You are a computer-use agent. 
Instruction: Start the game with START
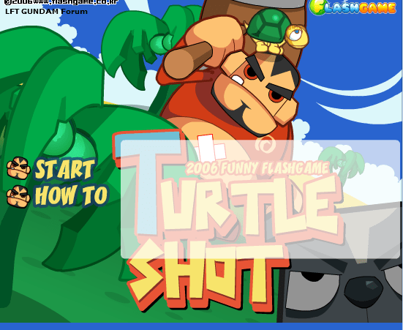pos(65,169)
